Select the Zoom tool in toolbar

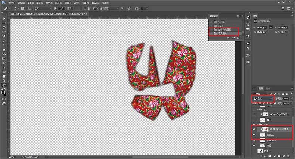[x=4, y=80]
